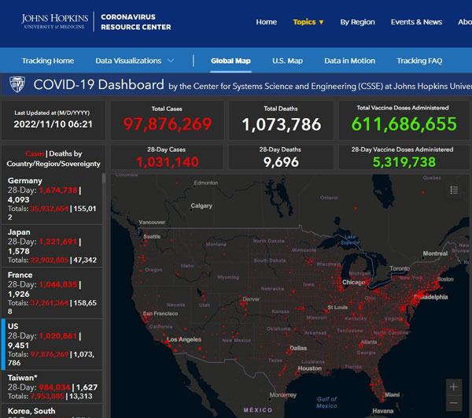This screenshot has width=472, height=418.
Task: Select the US entry in the country list
Action: coord(52,344)
